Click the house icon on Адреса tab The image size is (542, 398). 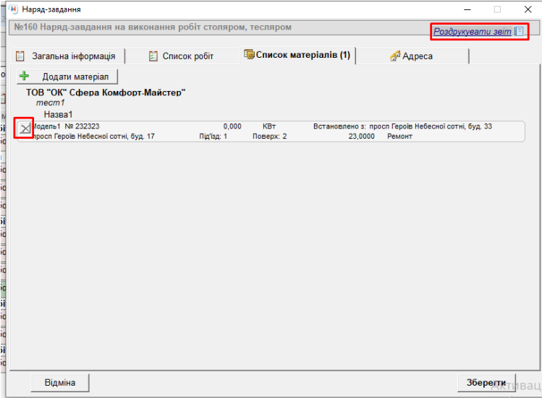pos(395,56)
